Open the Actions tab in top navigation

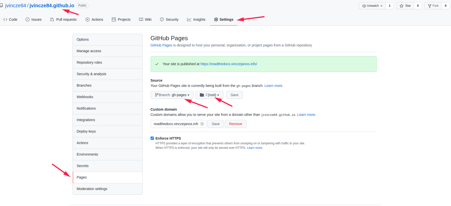point(94,19)
